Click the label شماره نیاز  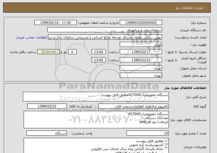pos(199,23)
